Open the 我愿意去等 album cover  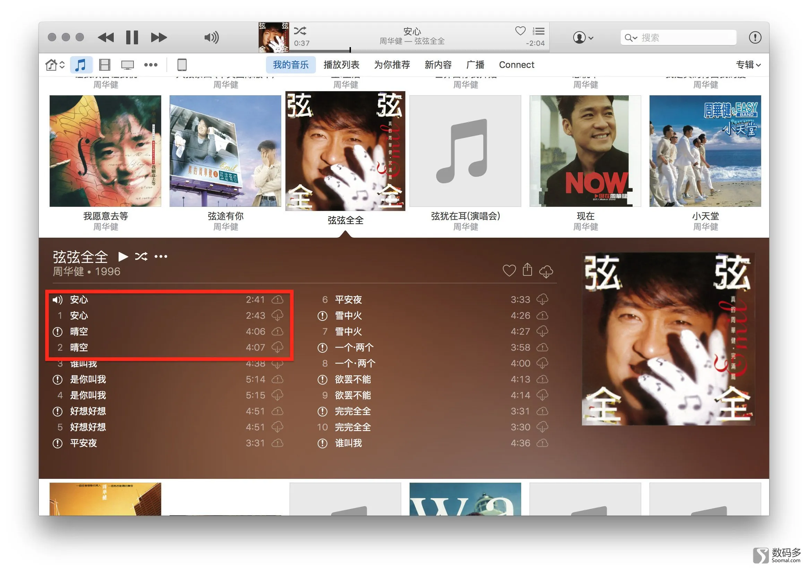(x=105, y=151)
